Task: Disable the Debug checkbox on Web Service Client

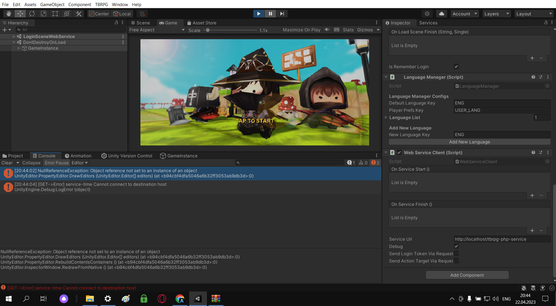Action: pos(456,246)
